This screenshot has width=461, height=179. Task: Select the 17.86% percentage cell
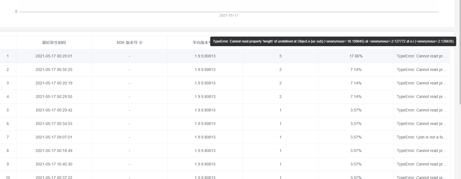[356, 56]
